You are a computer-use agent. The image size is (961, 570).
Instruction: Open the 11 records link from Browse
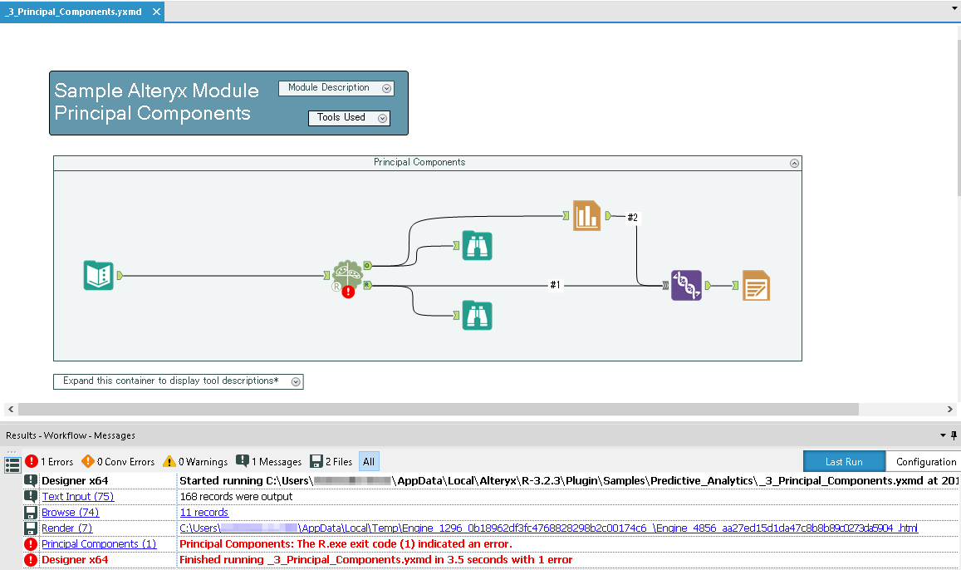pyautogui.click(x=203, y=512)
